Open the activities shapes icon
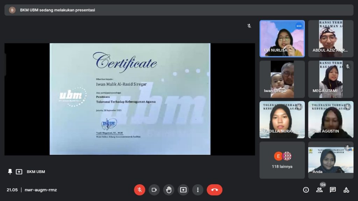This screenshot has width=358, height=201. (x=346, y=190)
